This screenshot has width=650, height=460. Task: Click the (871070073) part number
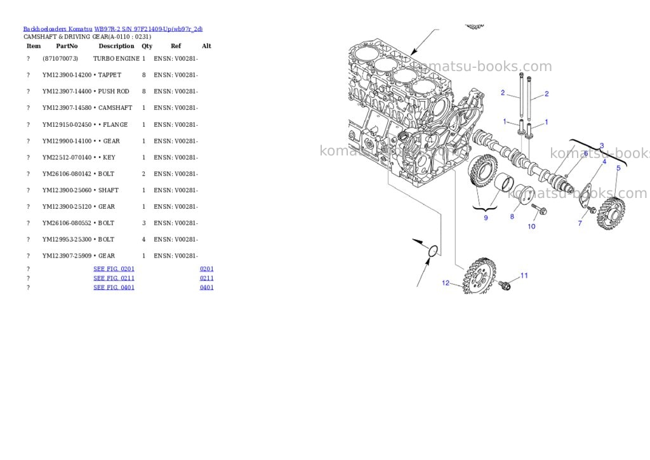60,58
